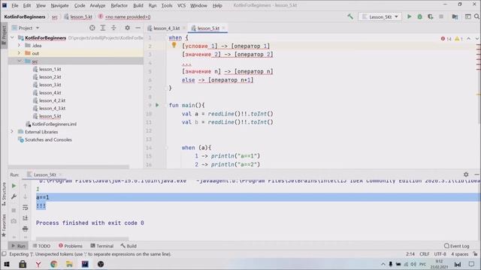
Task: Open Chrome from the taskbar
Action: 53,264
